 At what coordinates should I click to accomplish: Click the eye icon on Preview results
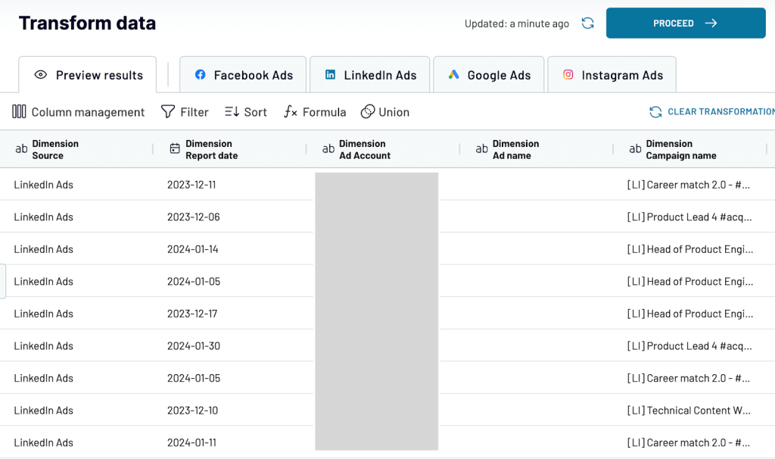pyautogui.click(x=41, y=75)
